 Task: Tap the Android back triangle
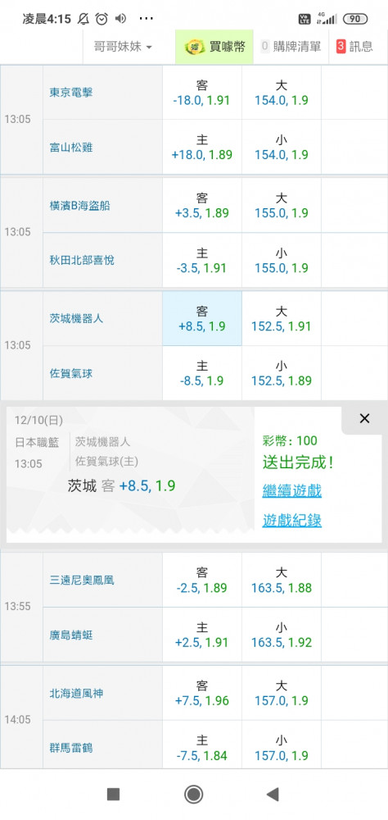coord(272,795)
